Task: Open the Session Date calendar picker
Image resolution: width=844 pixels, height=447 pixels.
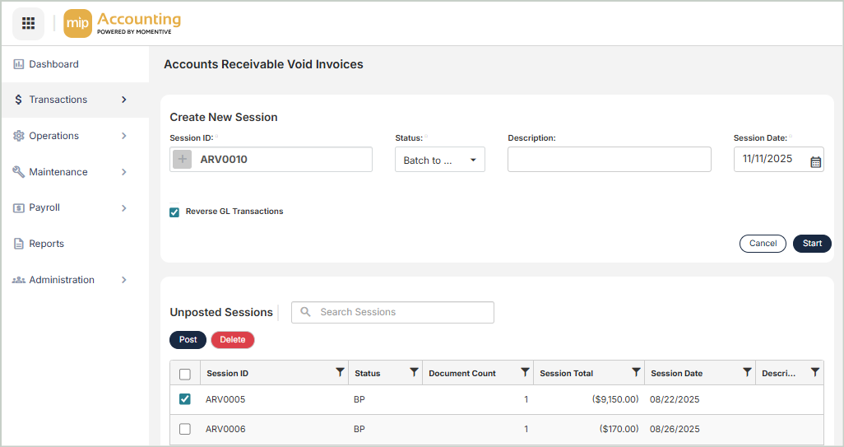Action: (815, 161)
